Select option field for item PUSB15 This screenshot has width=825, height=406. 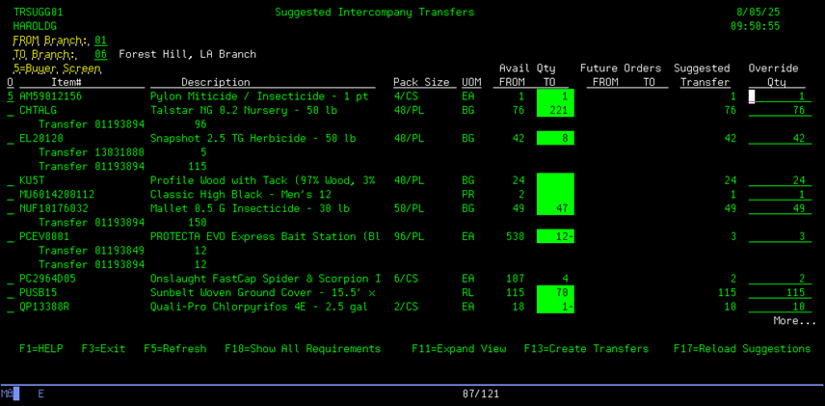[10, 293]
